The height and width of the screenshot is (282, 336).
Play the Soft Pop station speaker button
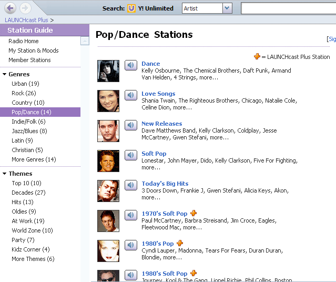(131, 155)
